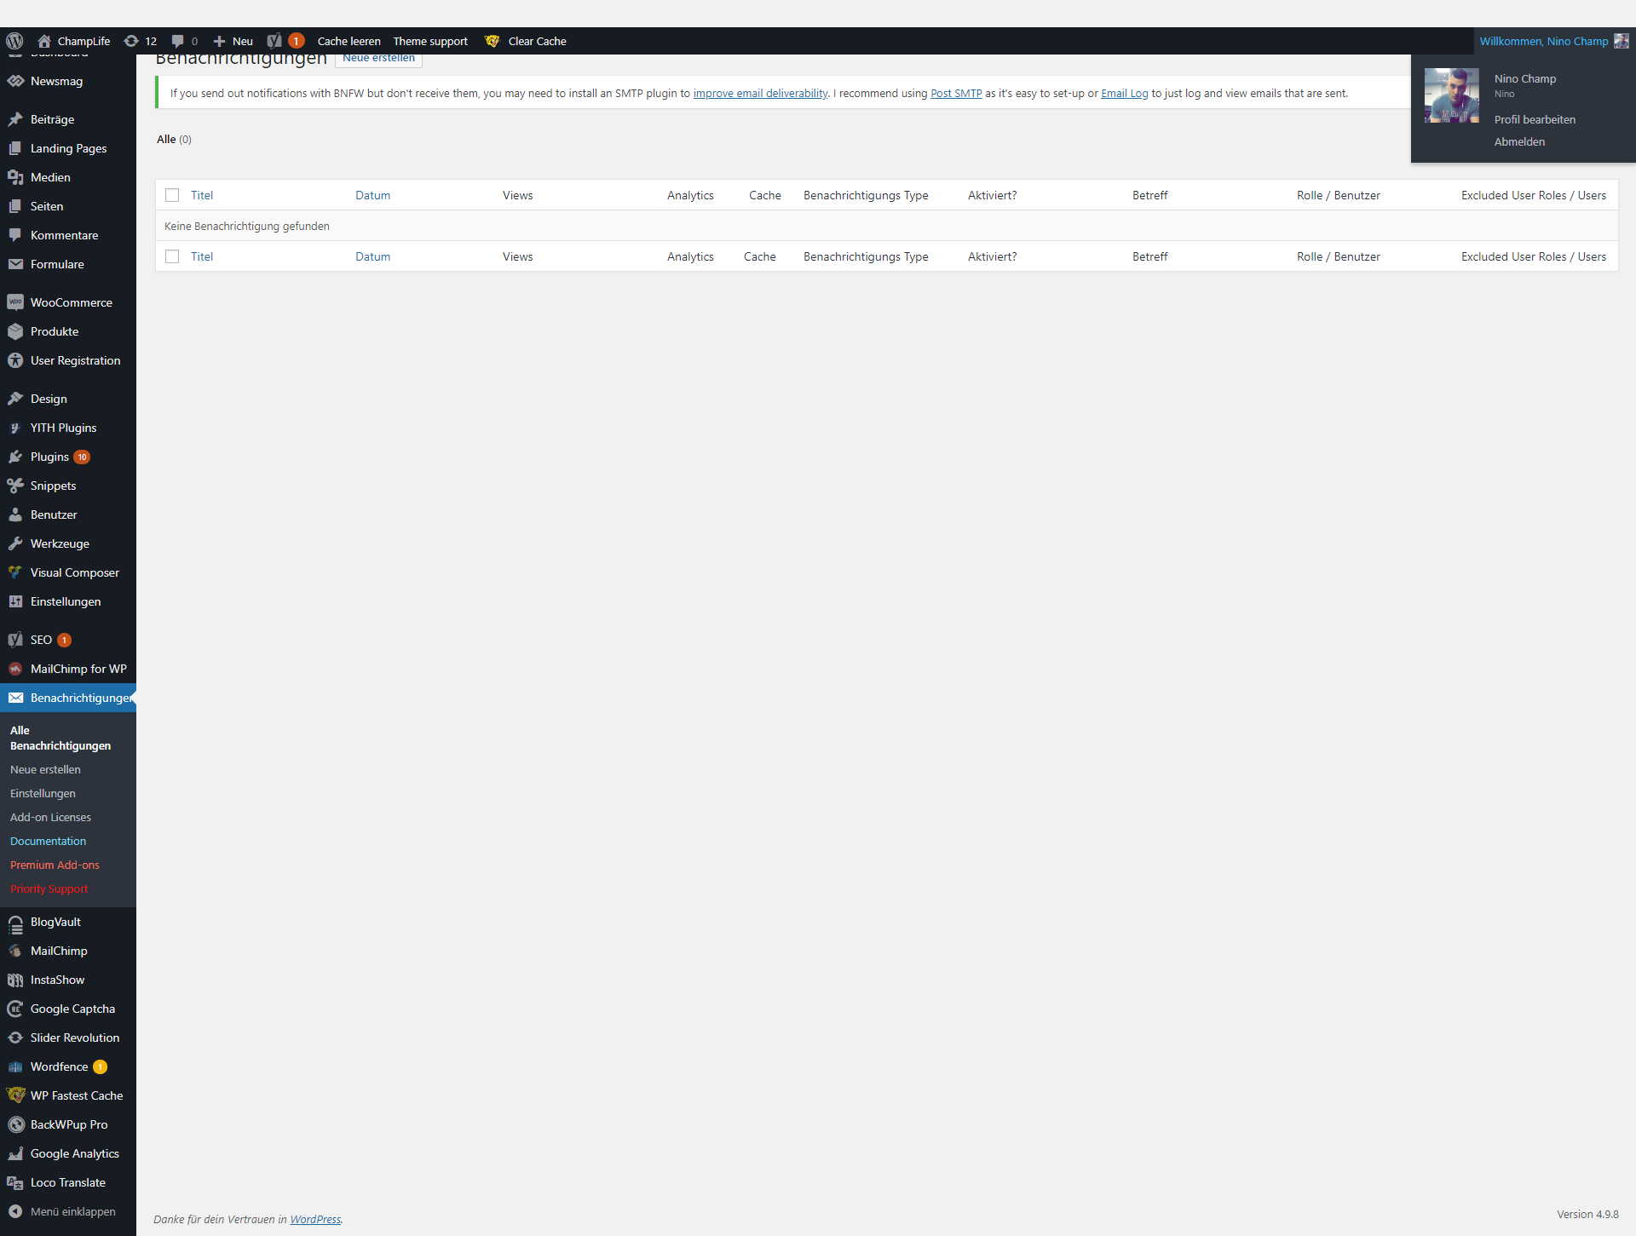Click the Google Analytics sidebar icon
The height and width of the screenshot is (1236, 1636).
pos(15,1153)
